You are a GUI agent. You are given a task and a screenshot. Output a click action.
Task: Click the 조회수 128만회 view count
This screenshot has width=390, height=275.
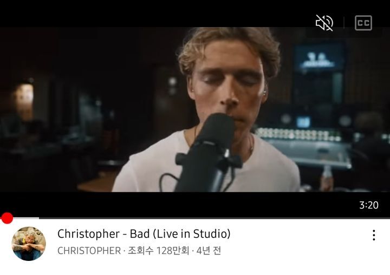(158, 251)
